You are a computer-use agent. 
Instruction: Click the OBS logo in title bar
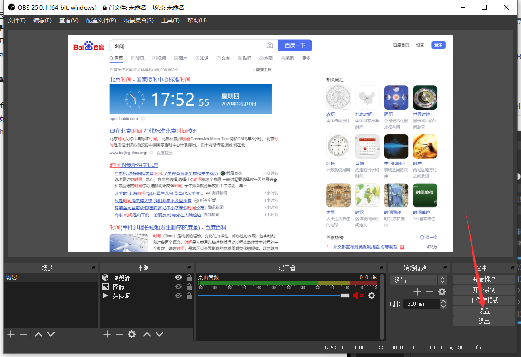pos(11,7)
